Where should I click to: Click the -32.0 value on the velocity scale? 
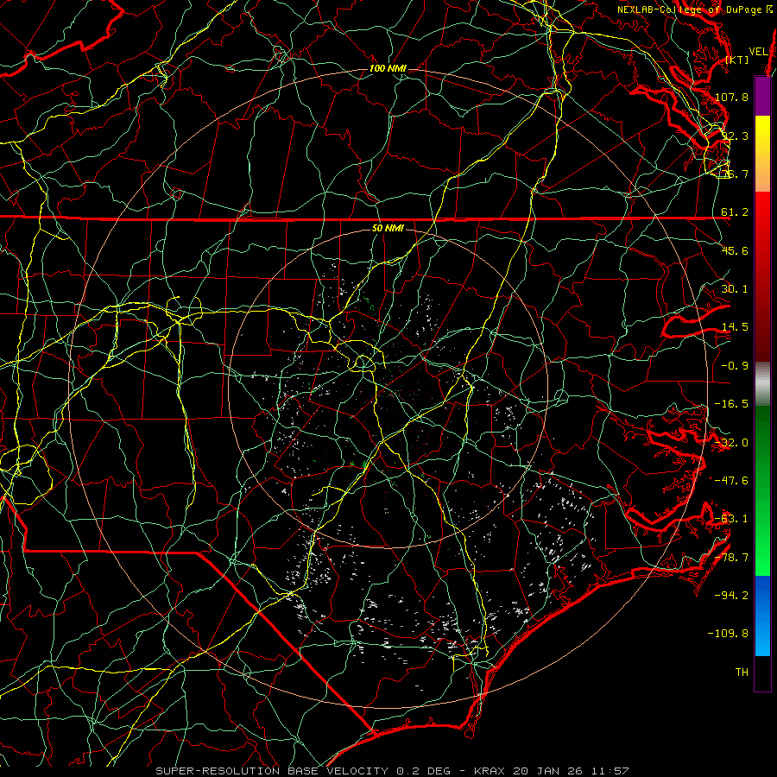click(731, 443)
